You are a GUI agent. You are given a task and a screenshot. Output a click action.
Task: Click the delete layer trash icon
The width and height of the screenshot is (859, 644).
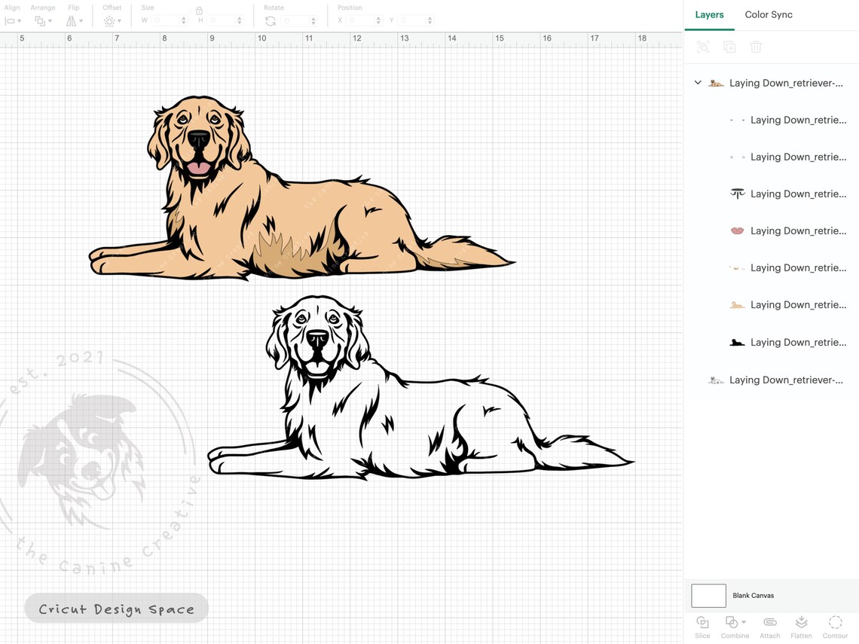tap(756, 46)
